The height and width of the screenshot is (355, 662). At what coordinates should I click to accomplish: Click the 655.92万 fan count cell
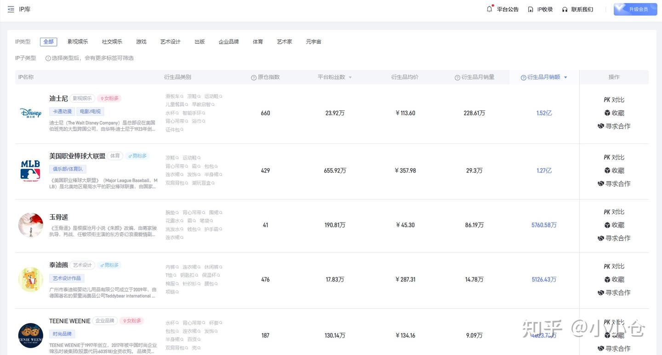click(335, 171)
